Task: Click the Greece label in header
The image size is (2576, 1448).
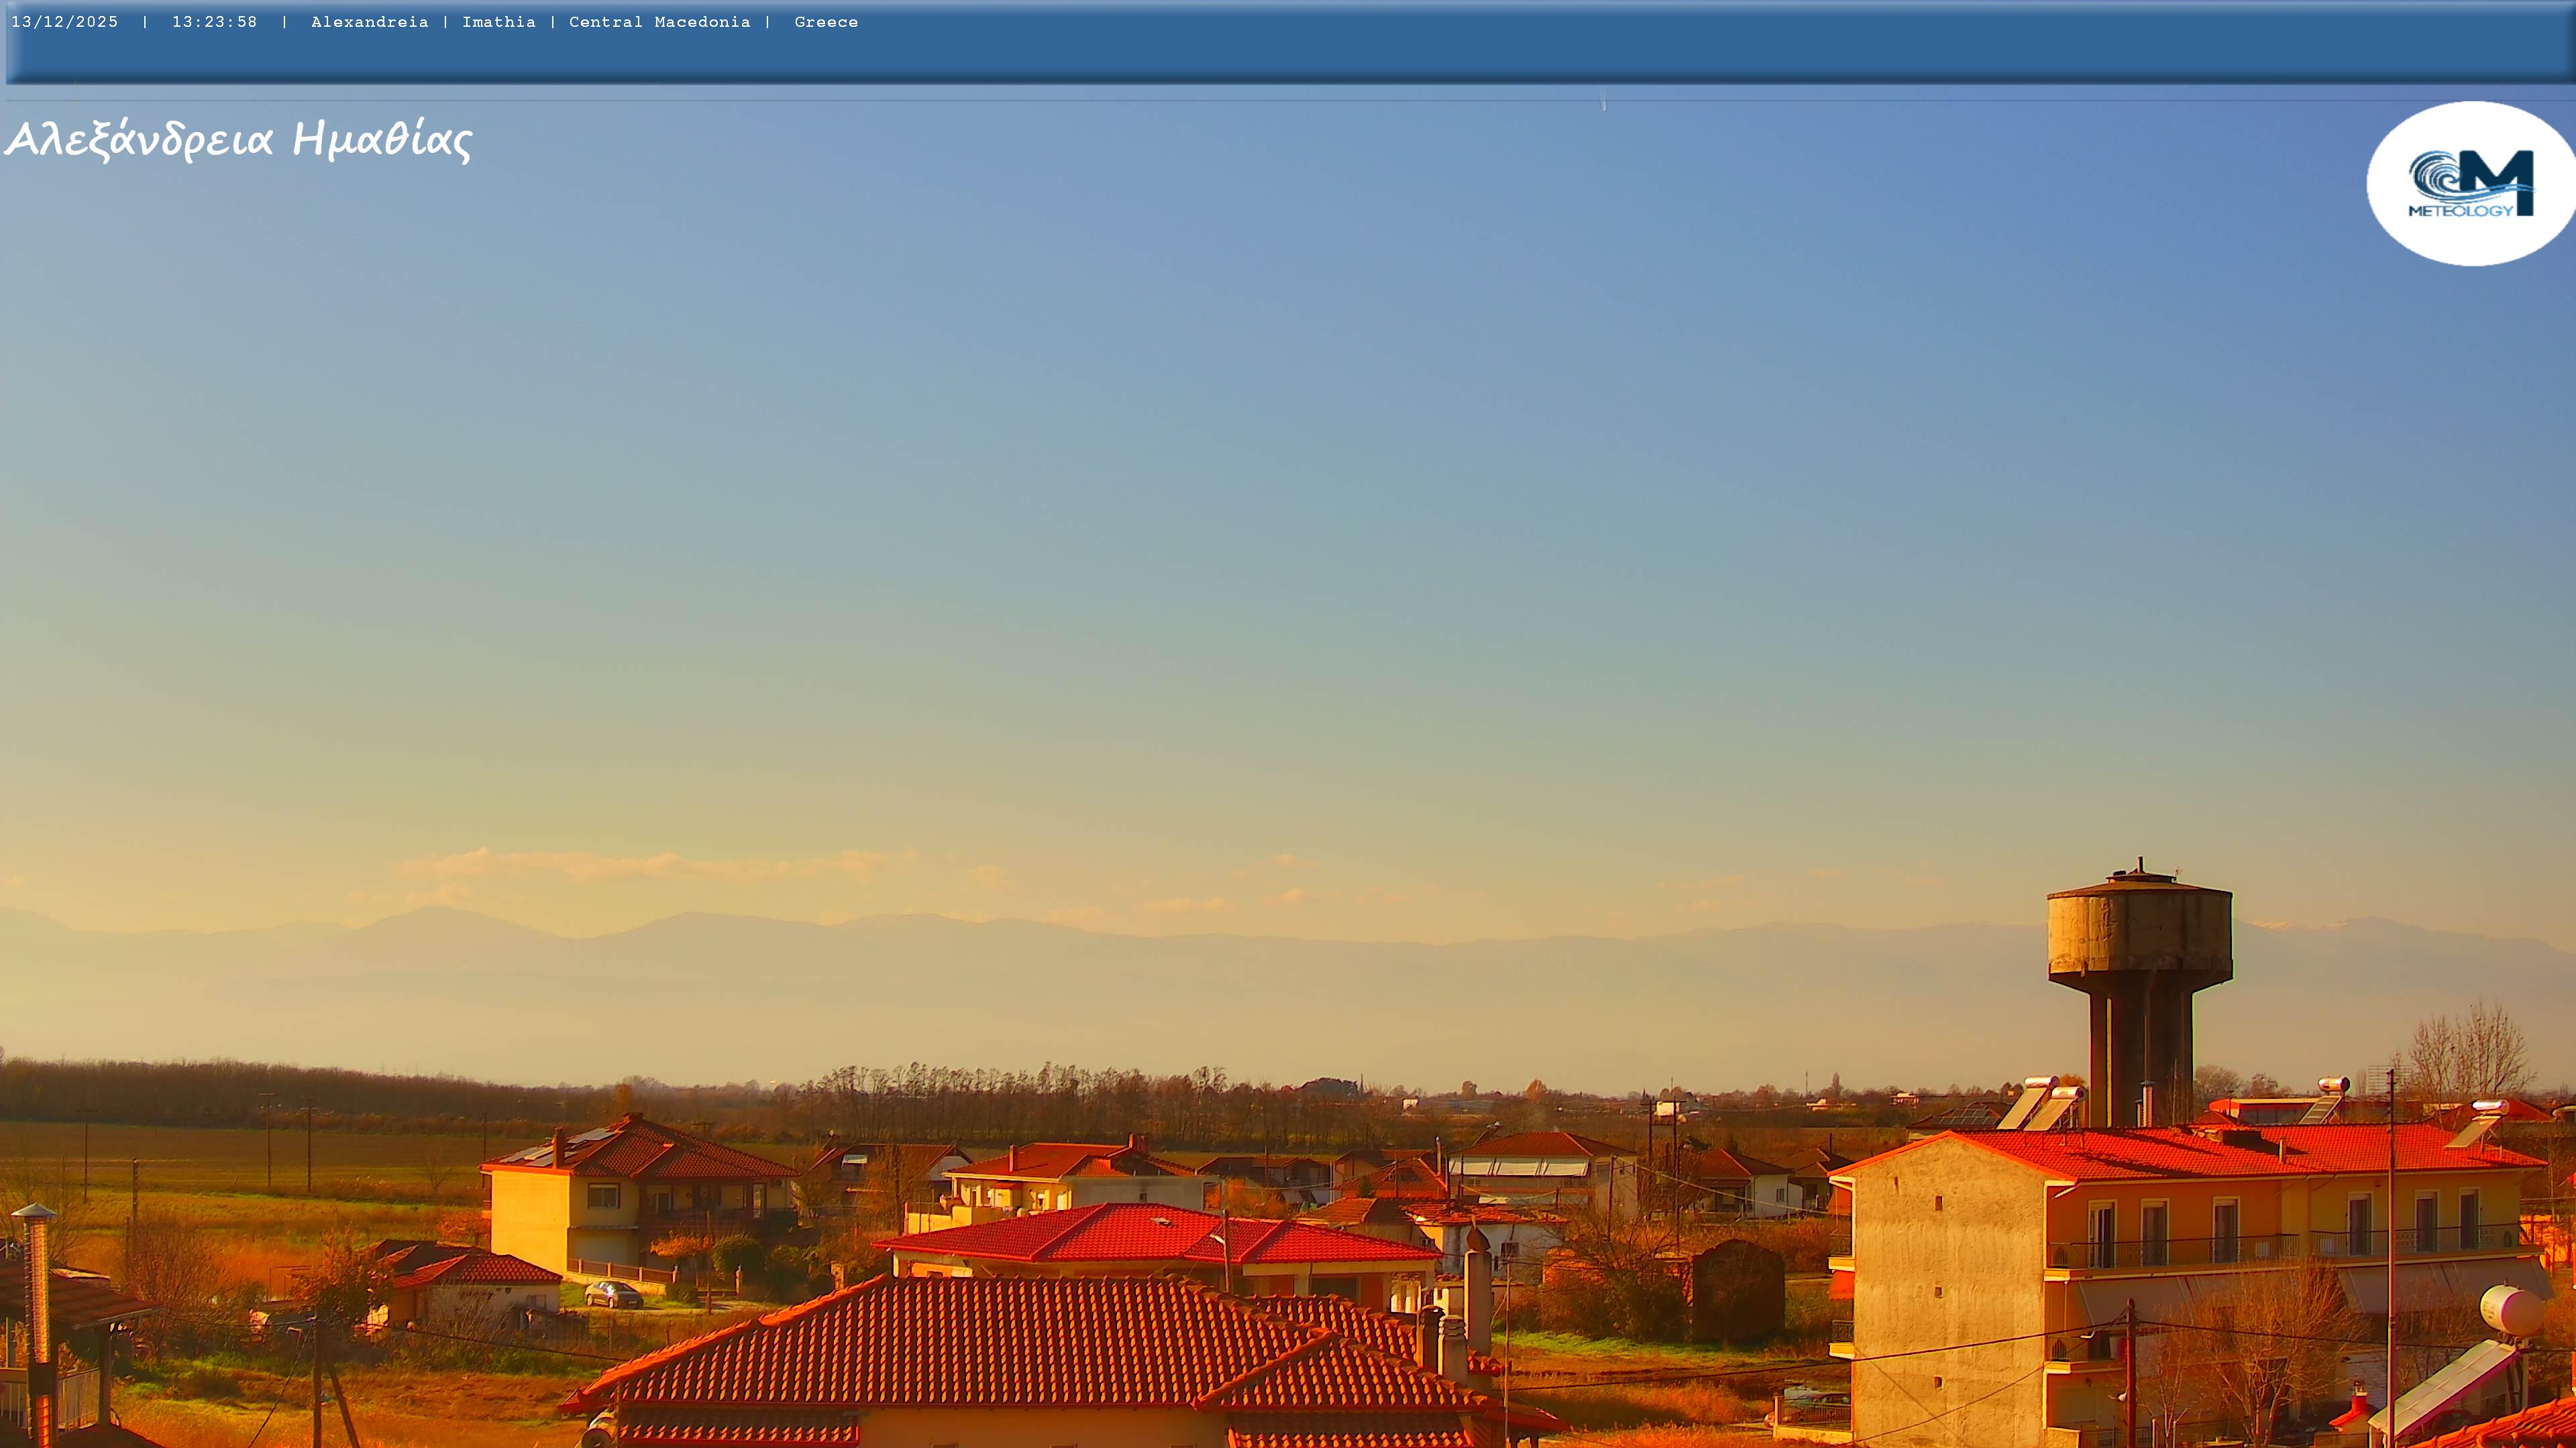Action: pyautogui.click(x=825, y=22)
